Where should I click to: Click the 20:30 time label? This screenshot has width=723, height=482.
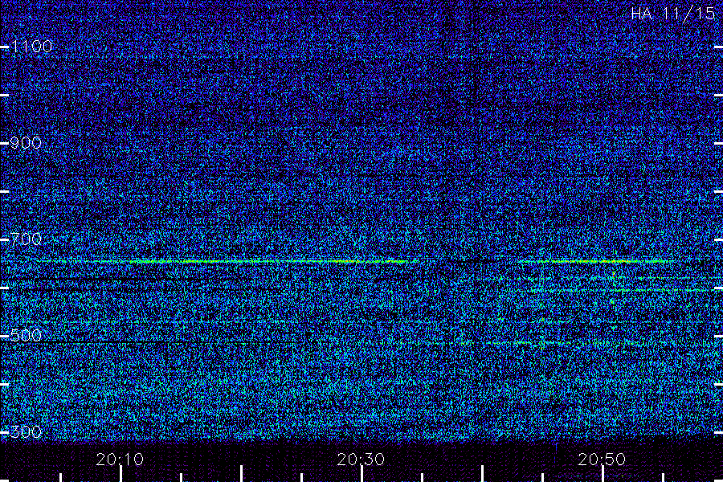pyautogui.click(x=361, y=459)
